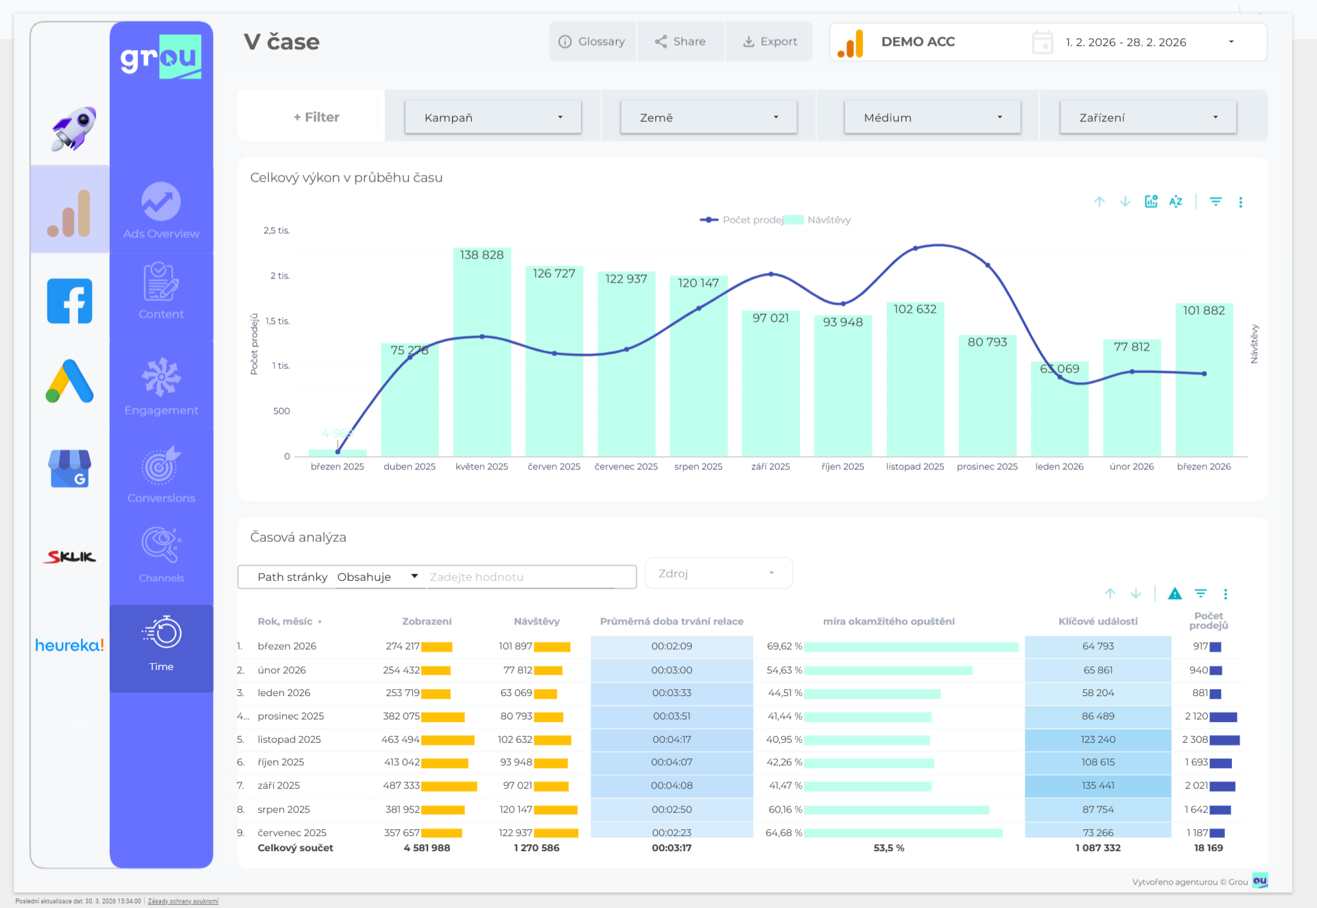Open chart three-dot options menu

click(x=1240, y=202)
